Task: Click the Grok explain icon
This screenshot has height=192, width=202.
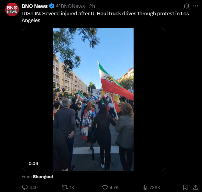Action: click(186, 6)
